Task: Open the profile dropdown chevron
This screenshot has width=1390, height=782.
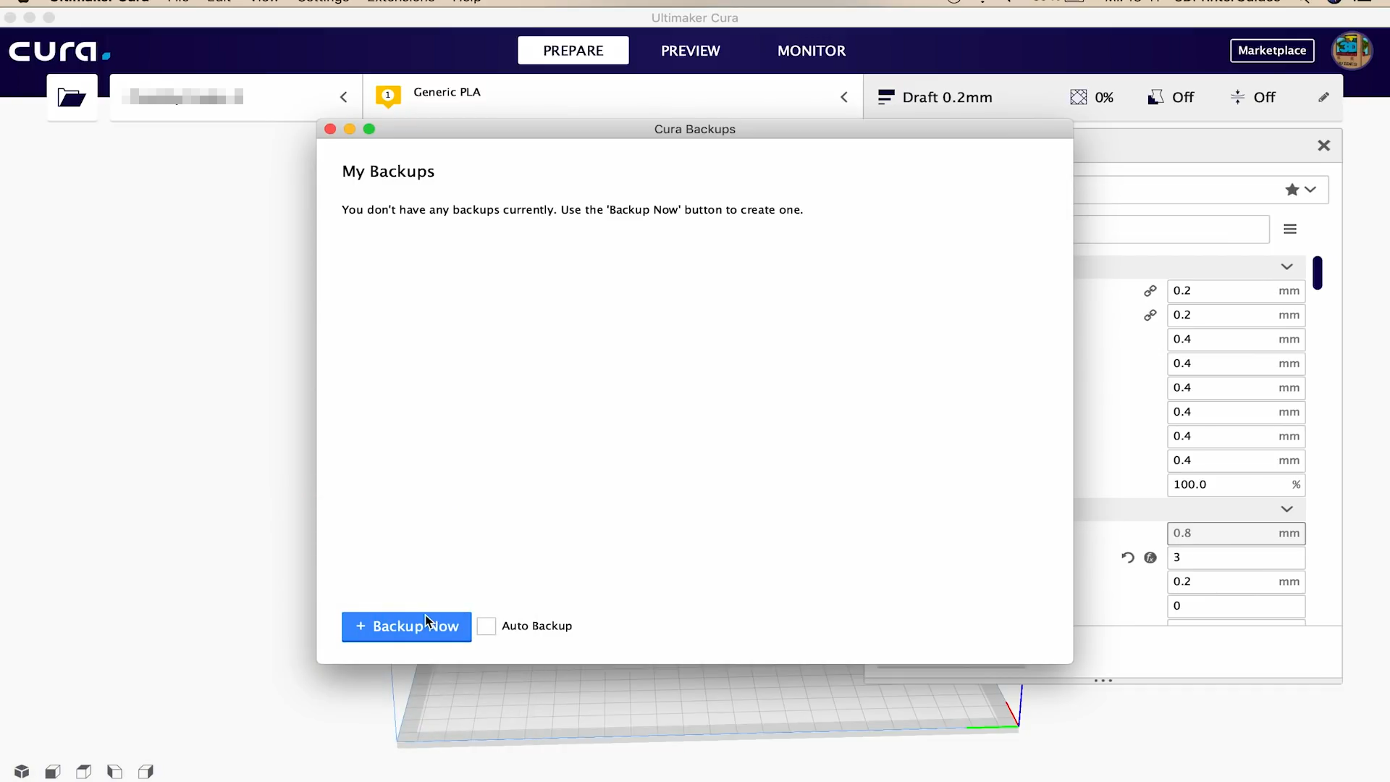Action: pyautogui.click(x=1310, y=190)
